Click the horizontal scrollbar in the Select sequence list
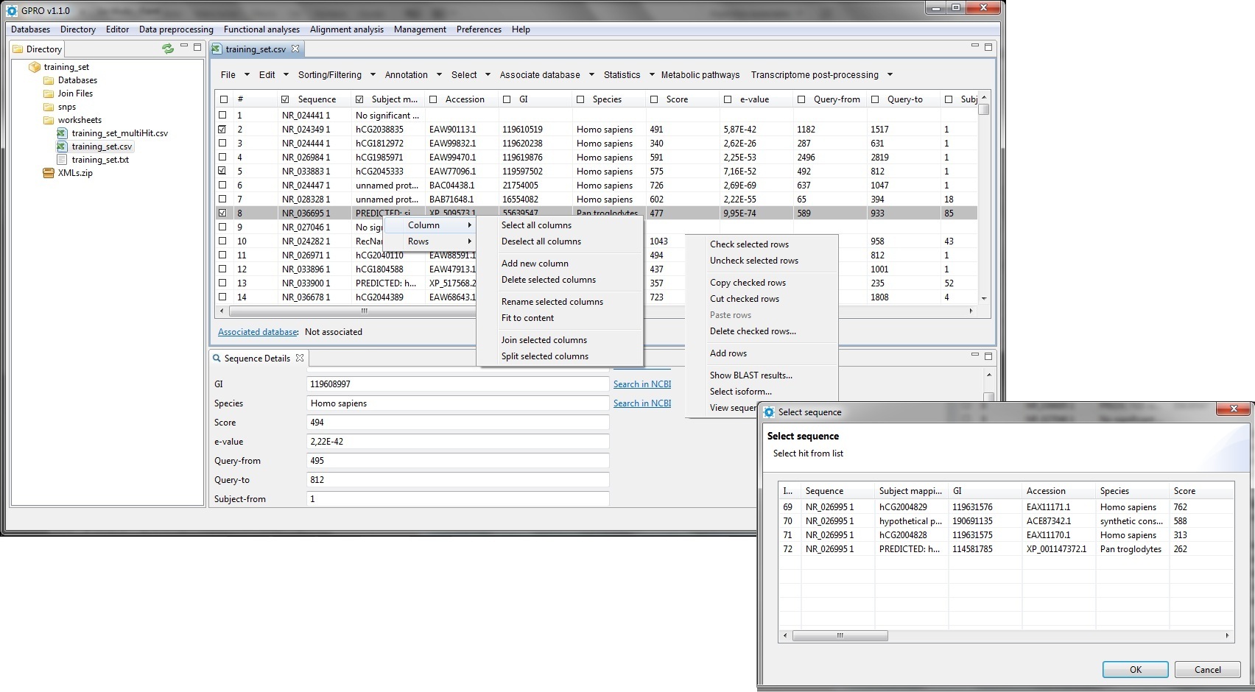The height and width of the screenshot is (692, 1255). pos(840,636)
